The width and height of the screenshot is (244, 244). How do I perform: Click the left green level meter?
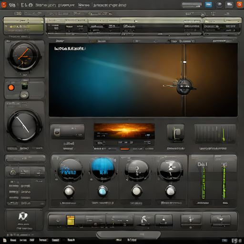tap(203, 183)
